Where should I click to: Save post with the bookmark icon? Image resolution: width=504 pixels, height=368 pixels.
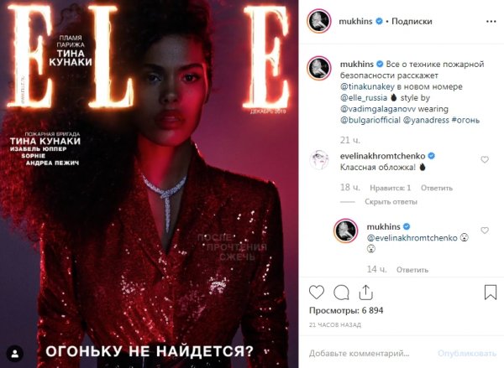tap(491, 293)
